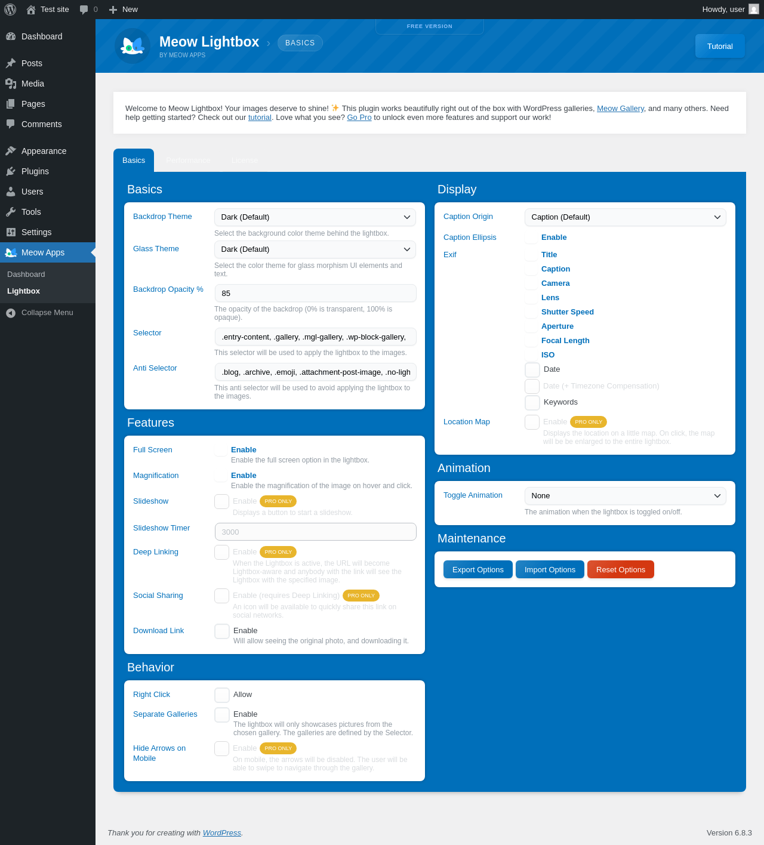The width and height of the screenshot is (764, 845).
Task: Open the Howdy, user account menu
Action: pyautogui.click(x=731, y=10)
